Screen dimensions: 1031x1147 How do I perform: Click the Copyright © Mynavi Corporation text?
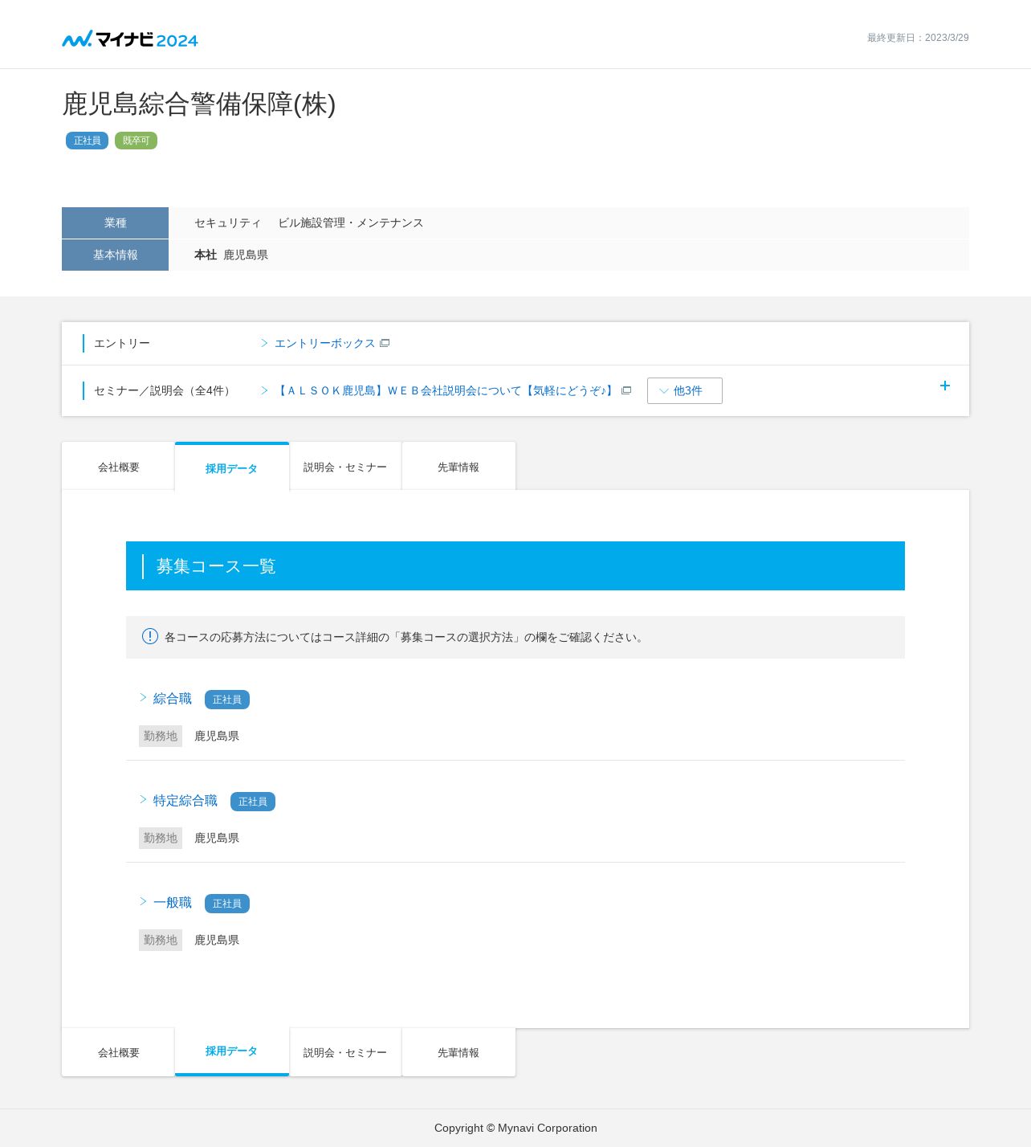(x=515, y=1128)
